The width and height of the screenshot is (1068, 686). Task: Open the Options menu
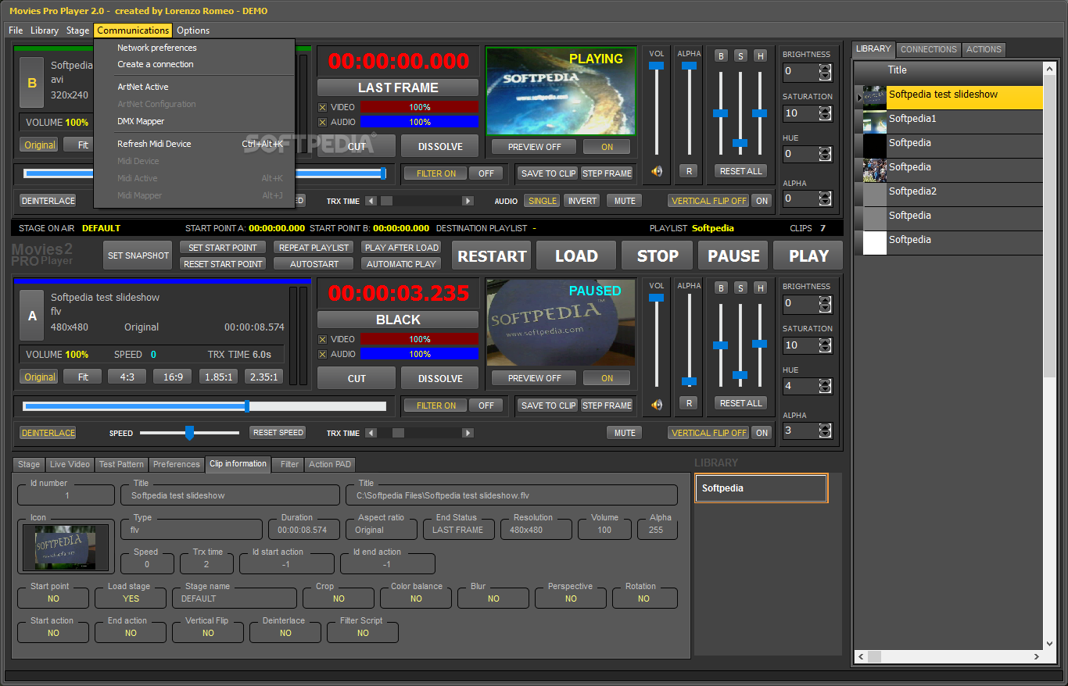[193, 30]
